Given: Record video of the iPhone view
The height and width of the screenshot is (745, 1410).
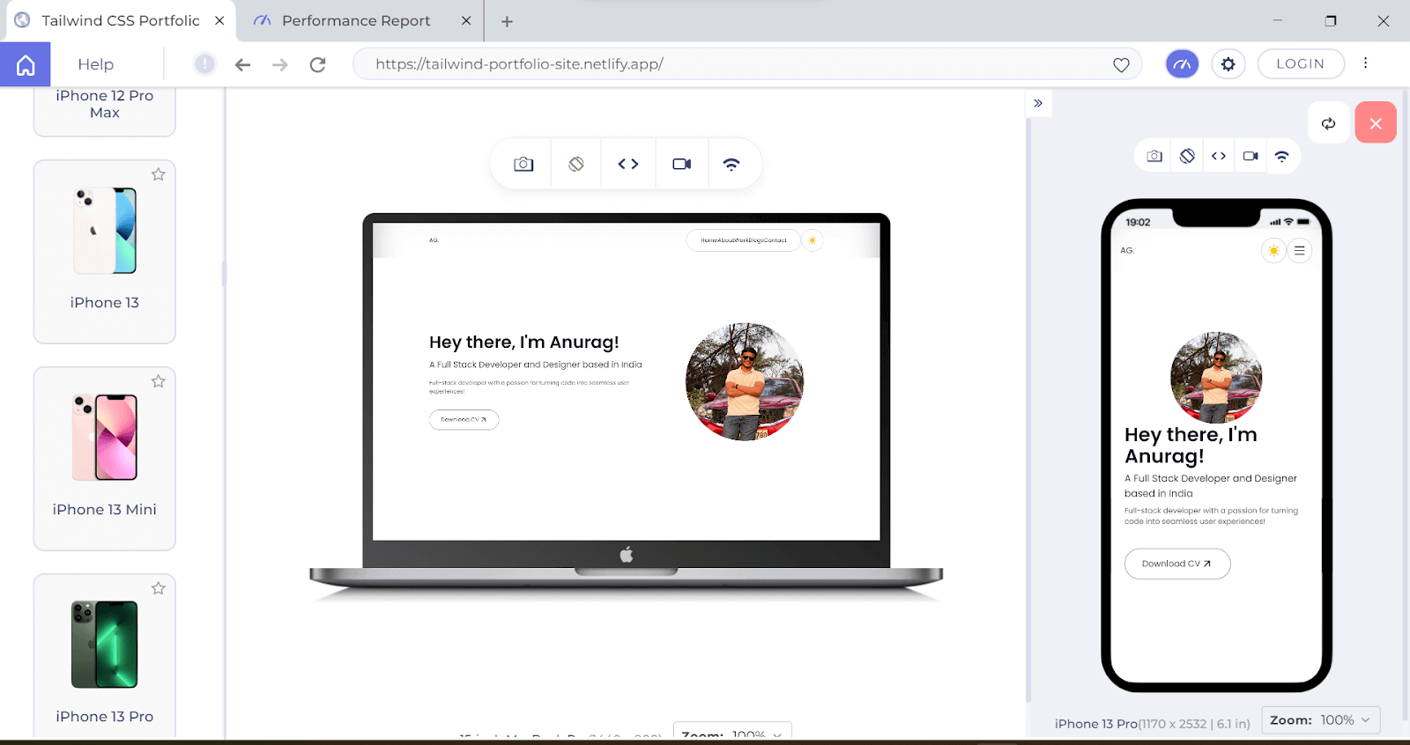Looking at the screenshot, I should pyautogui.click(x=1250, y=156).
